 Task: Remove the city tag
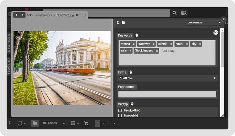click(200, 44)
